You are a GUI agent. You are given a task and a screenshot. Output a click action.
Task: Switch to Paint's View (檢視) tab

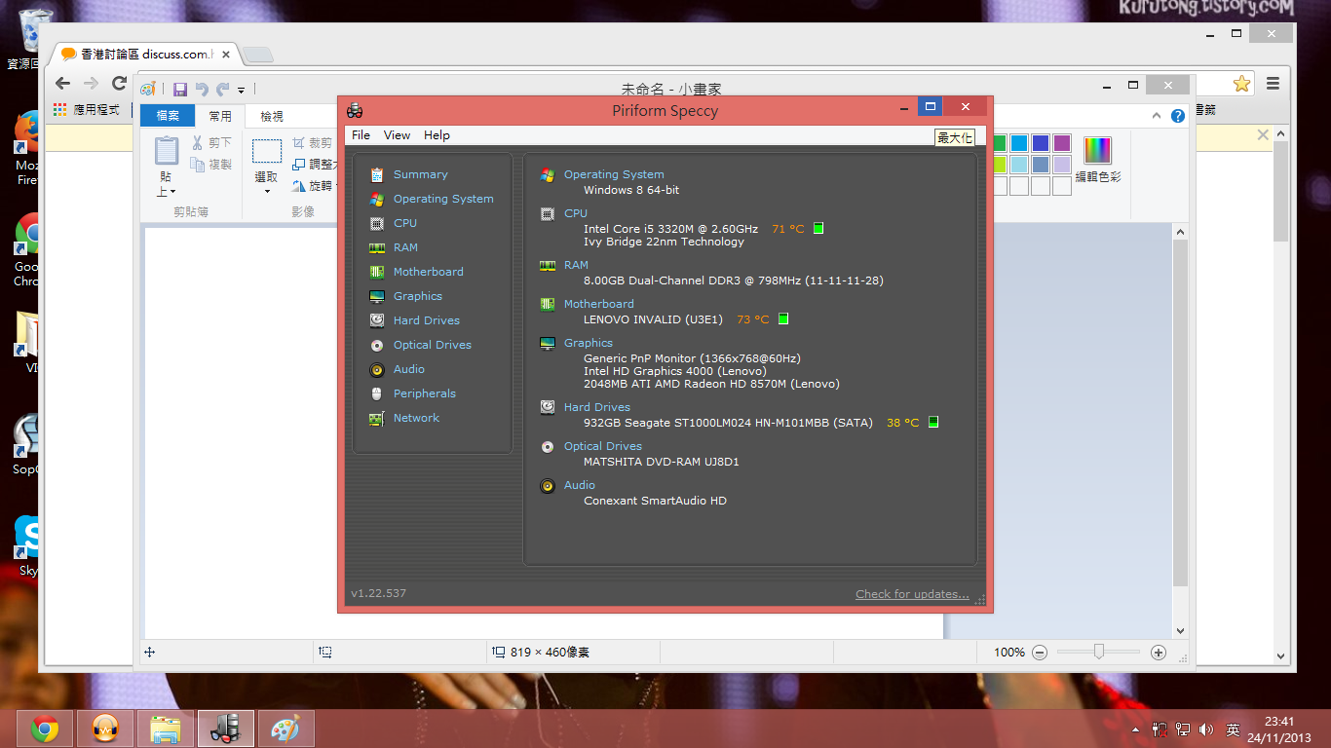[x=272, y=116]
